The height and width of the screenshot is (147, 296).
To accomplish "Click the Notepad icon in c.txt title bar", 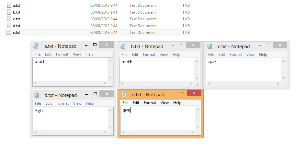I will 210,46.
